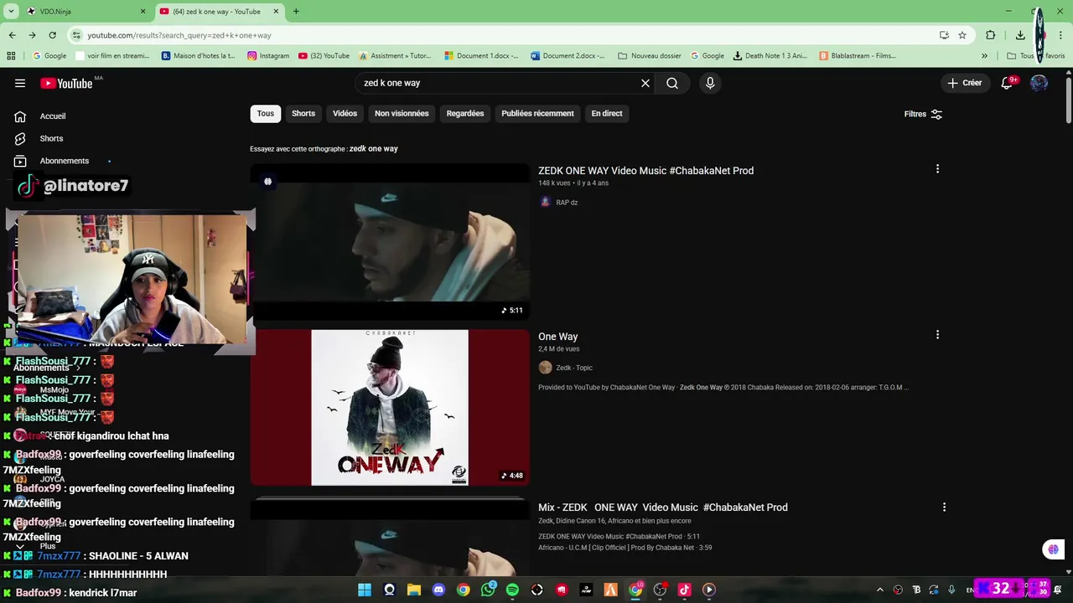Select the En direct filter chip

607,113
